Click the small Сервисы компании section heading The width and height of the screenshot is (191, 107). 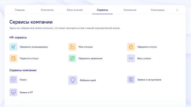point(23,70)
